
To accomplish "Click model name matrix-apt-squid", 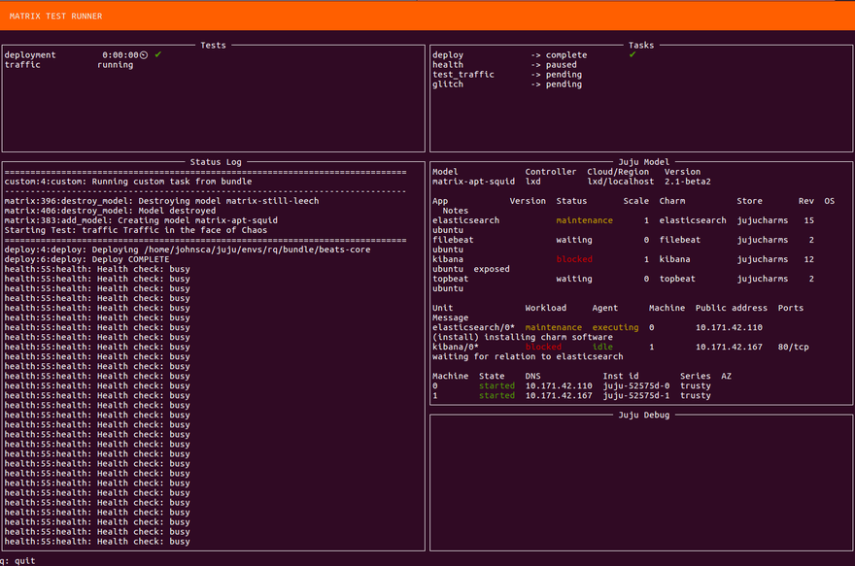I will pos(473,182).
